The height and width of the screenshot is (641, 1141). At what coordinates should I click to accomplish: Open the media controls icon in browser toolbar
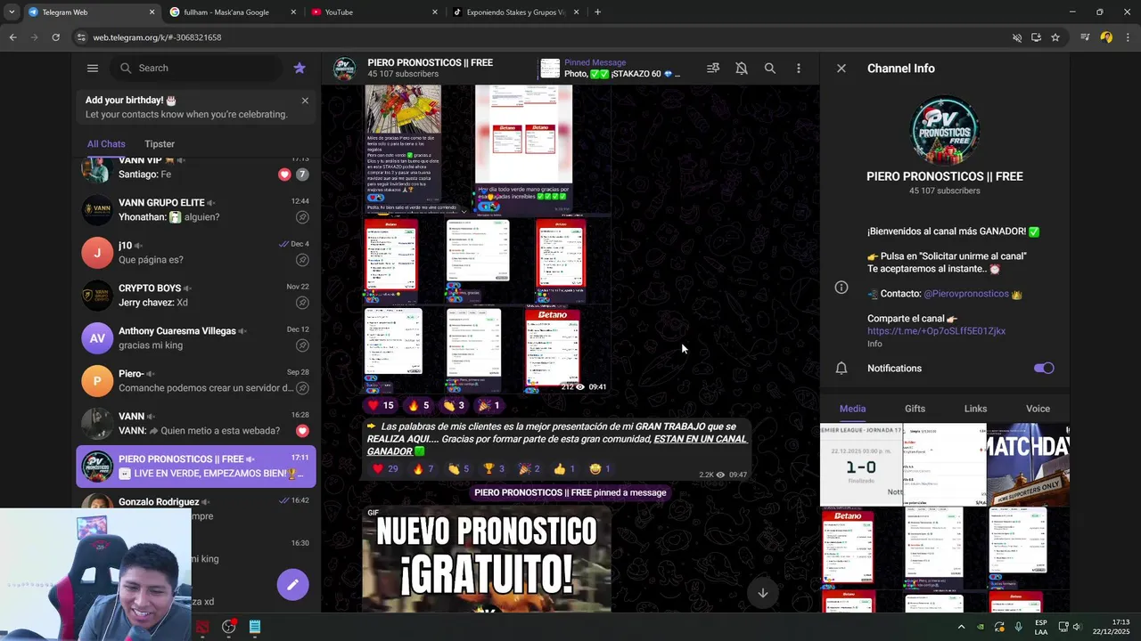coord(1085,37)
